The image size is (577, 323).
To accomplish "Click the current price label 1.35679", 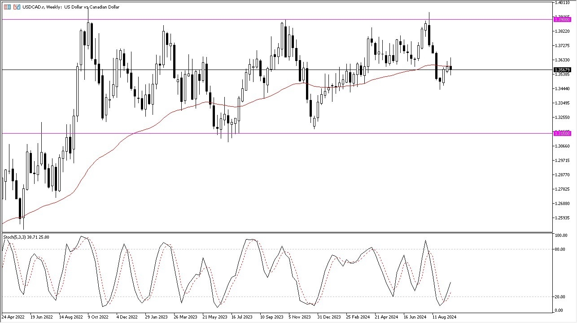I will click(562, 70).
